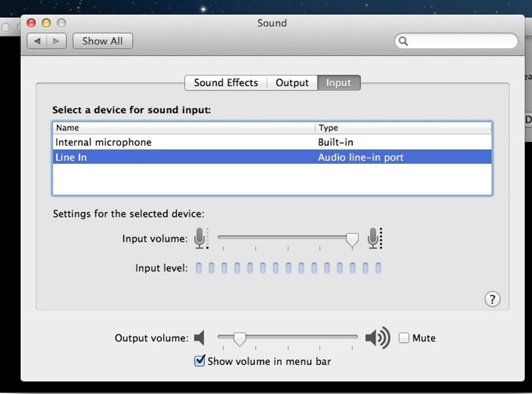Click the back navigation arrow

tap(37, 41)
